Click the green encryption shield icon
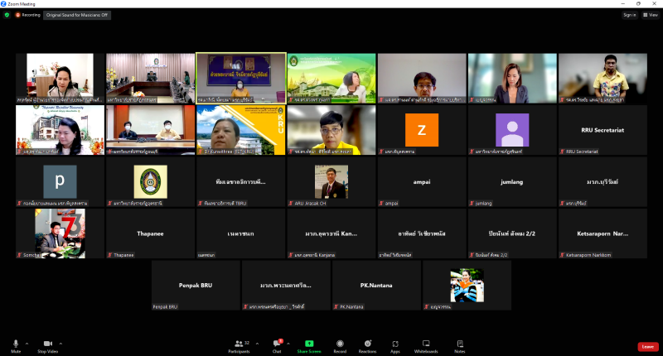The height and width of the screenshot is (356, 663). (7, 15)
